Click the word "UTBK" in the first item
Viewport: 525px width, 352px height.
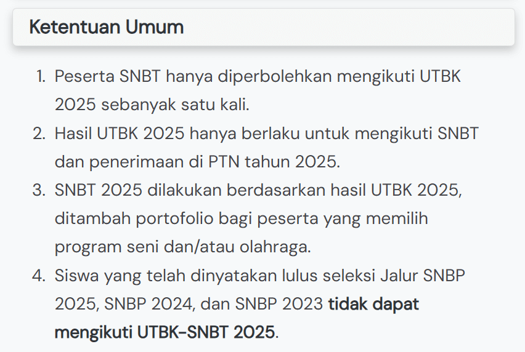[441, 77]
